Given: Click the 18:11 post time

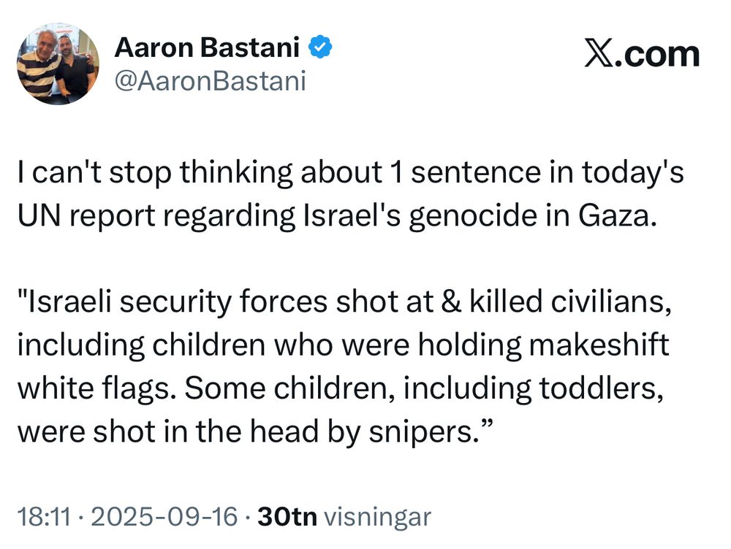Looking at the screenshot, I should (45, 517).
